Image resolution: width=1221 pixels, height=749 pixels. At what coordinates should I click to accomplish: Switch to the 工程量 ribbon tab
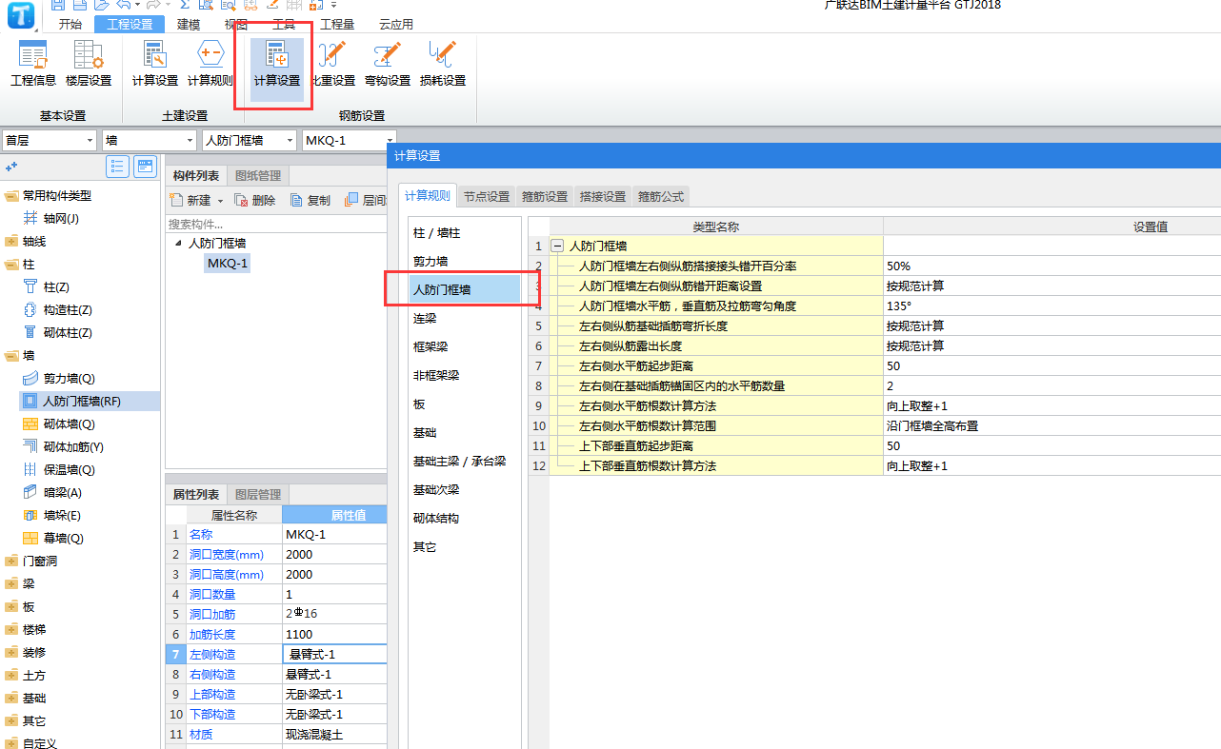tap(337, 25)
